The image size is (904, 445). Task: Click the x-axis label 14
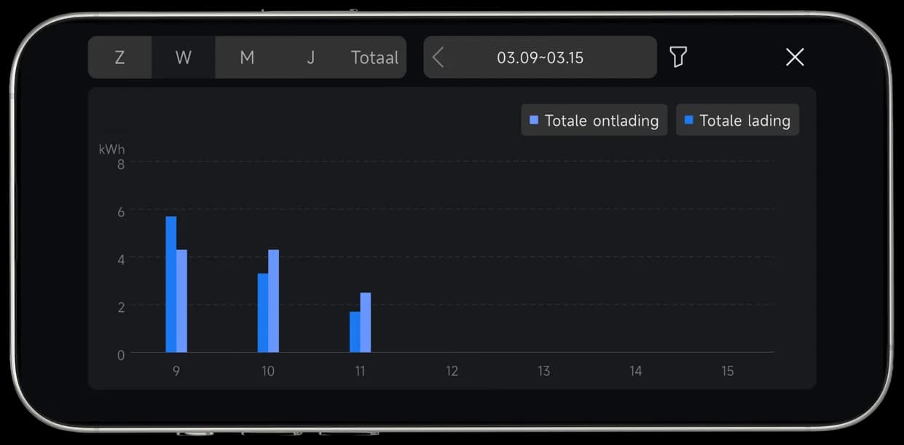click(635, 371)
